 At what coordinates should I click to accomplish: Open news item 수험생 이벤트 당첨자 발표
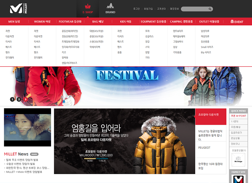coord(20,164)
